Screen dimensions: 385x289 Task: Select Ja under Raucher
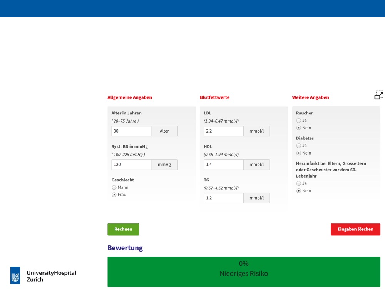coord(299,121)
